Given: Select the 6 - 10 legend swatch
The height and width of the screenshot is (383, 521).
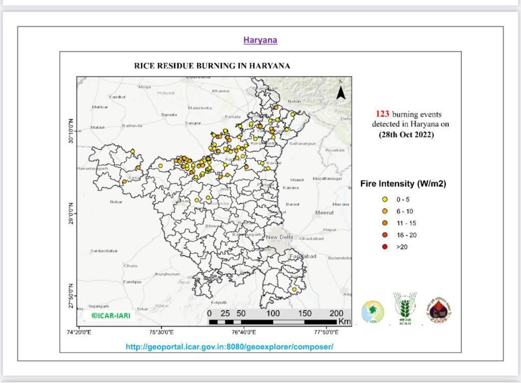Looking at the screenshot, I should 385,211.
